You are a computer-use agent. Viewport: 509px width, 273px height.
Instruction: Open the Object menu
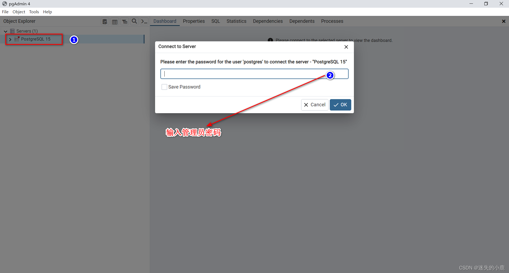click(x=19, y=12)
